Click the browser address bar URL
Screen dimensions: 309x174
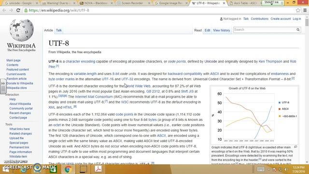59,10
